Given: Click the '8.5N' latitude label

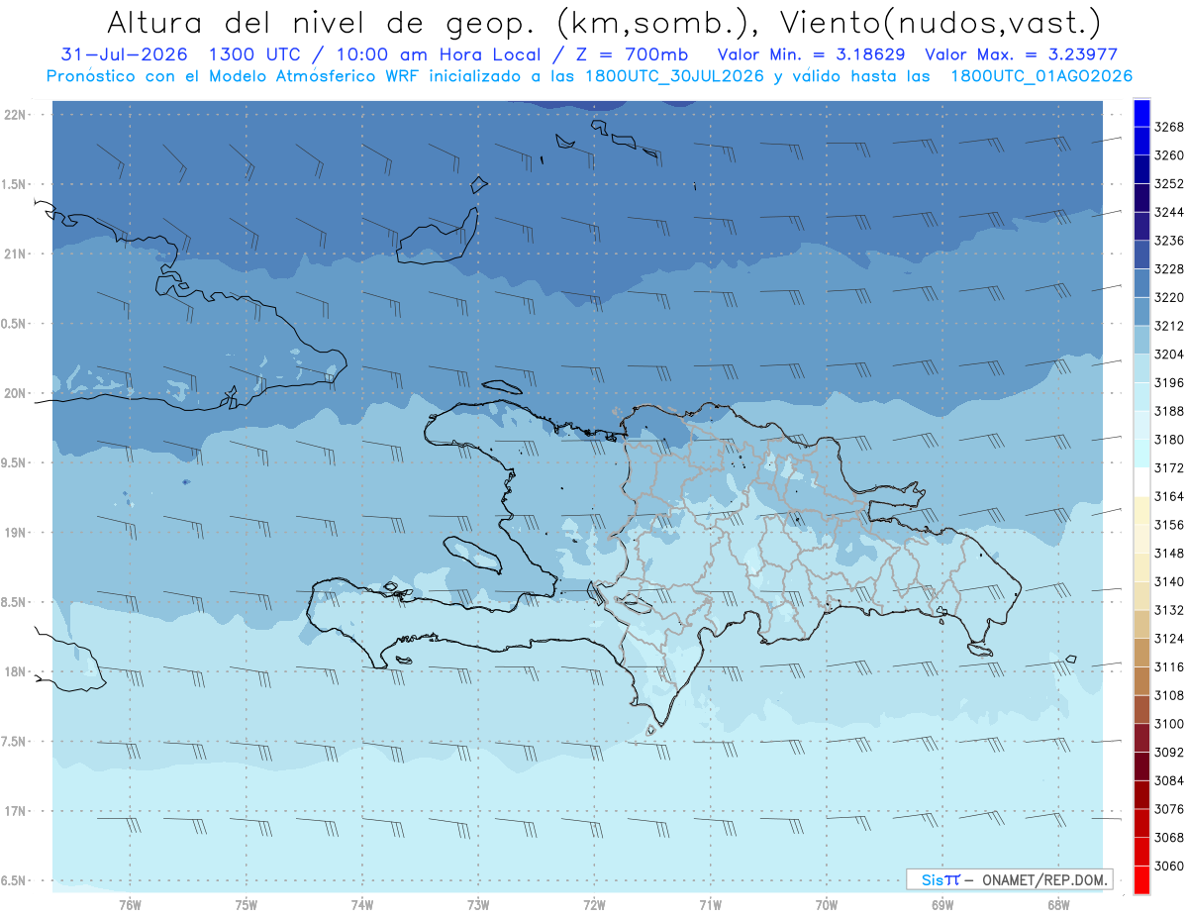Looking at the screenshot, I should [x=14, y=602].
